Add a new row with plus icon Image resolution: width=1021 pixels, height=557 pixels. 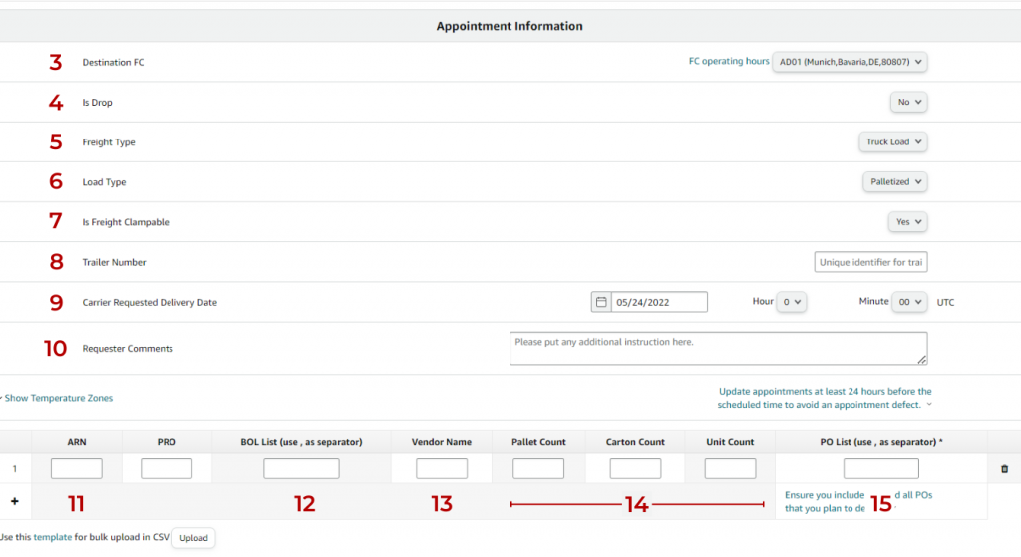pos(14,501)
